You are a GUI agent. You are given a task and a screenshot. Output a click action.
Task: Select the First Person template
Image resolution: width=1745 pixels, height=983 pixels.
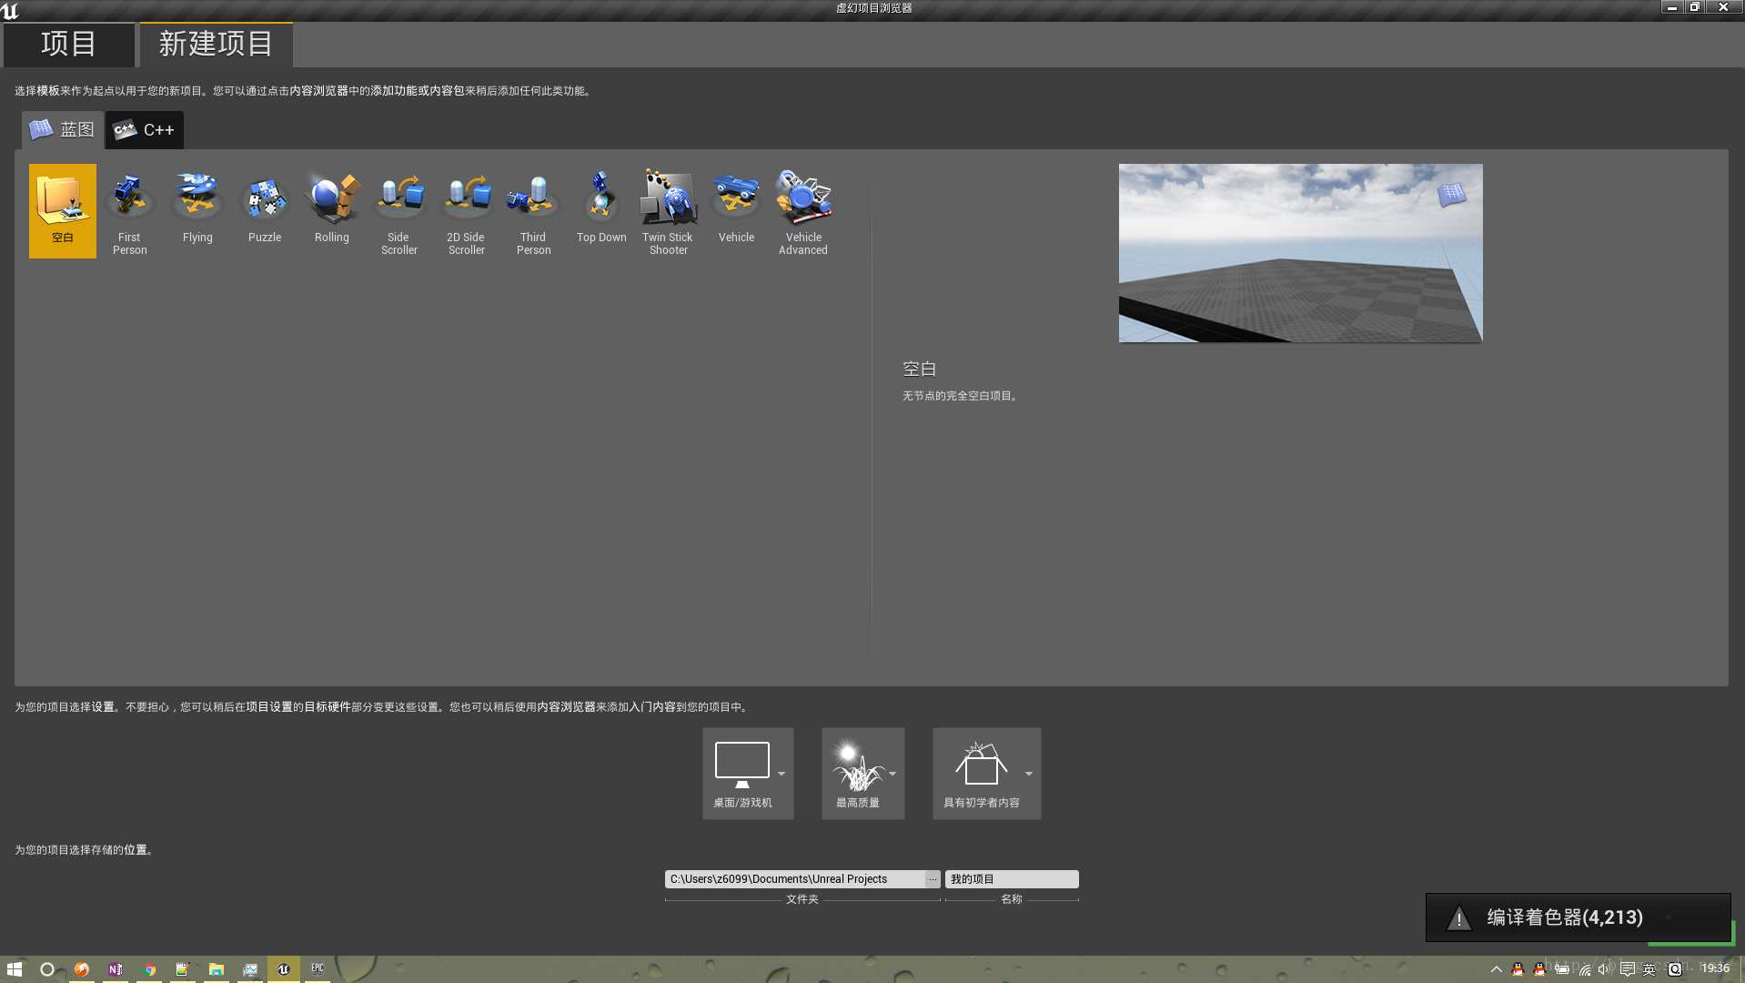coord(129,211)
